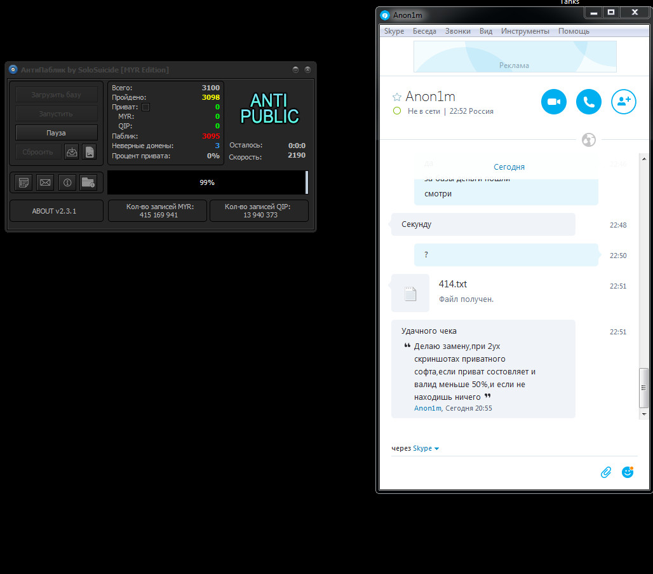
Task: Minimize the АнтиПаблик window with round button
Action: click(x=295, y=70)
